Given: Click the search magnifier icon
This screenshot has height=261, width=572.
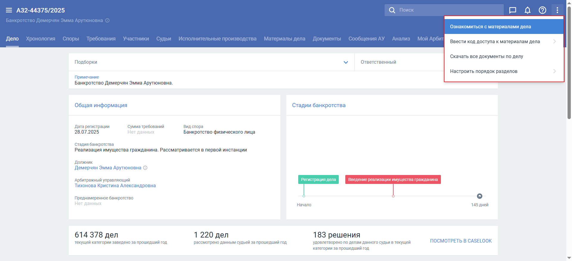Looking at the screenshot, I should pyautogui.click(x=392, y=10).
